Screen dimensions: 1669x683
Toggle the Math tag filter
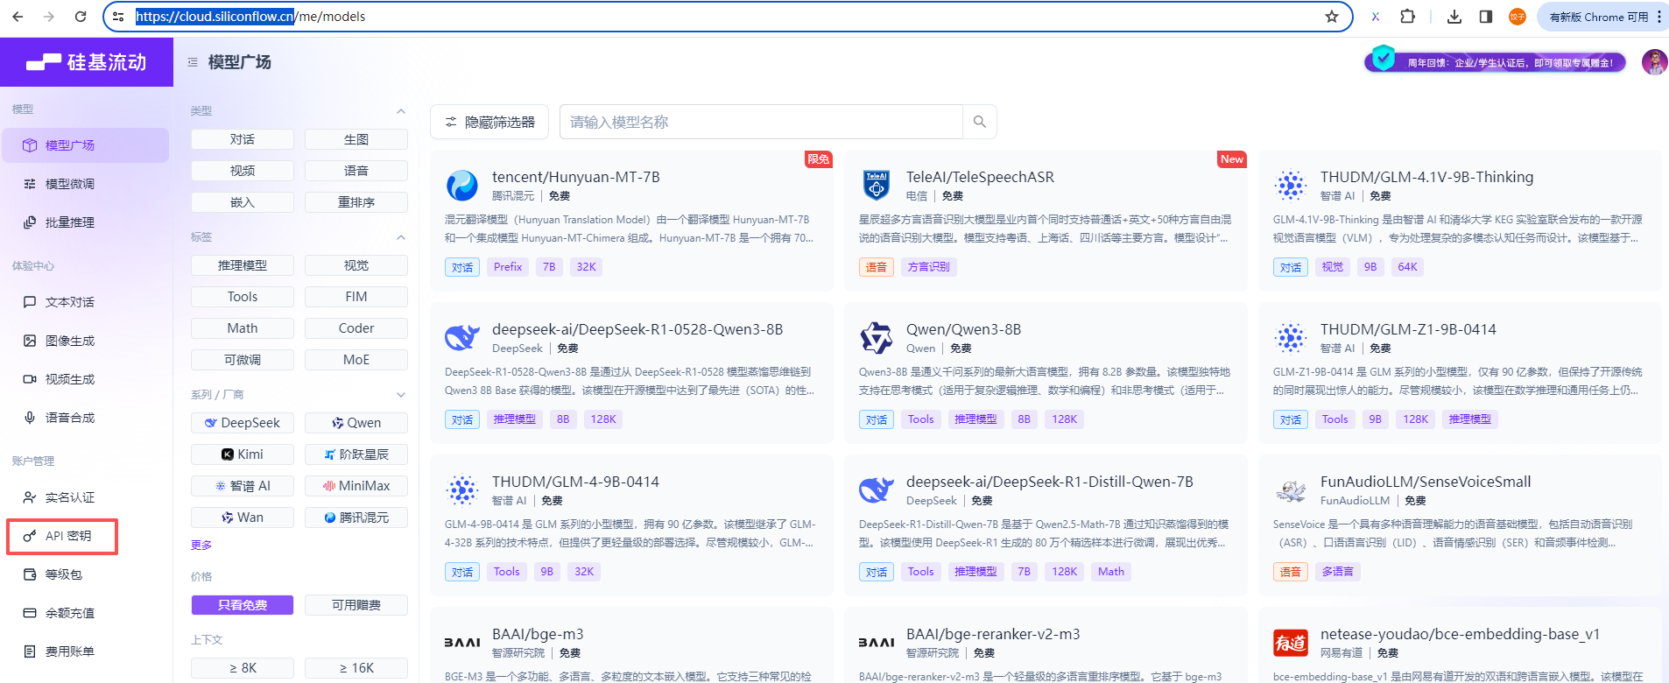tap(243, 328)
